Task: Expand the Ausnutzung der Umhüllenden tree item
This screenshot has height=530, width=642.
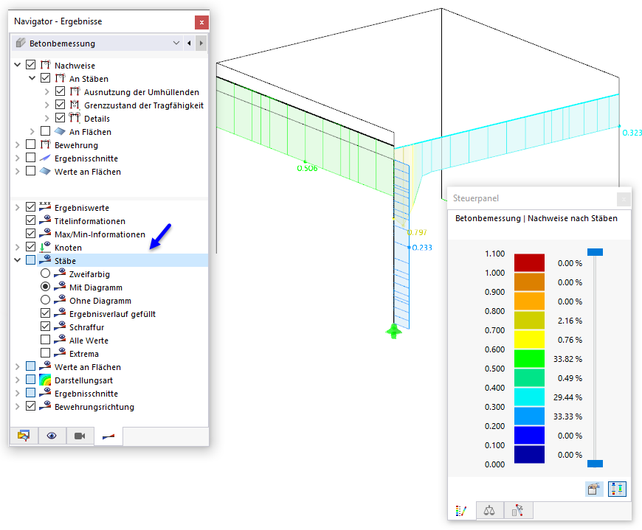Action: tap(49, 91)
